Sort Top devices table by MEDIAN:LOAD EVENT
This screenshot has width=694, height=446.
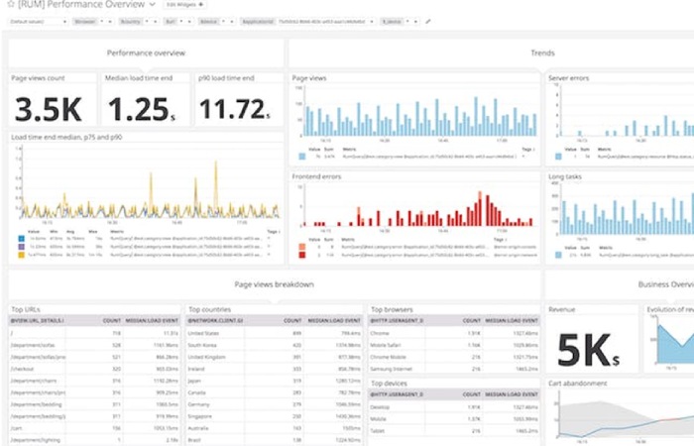tap(512, 394)
